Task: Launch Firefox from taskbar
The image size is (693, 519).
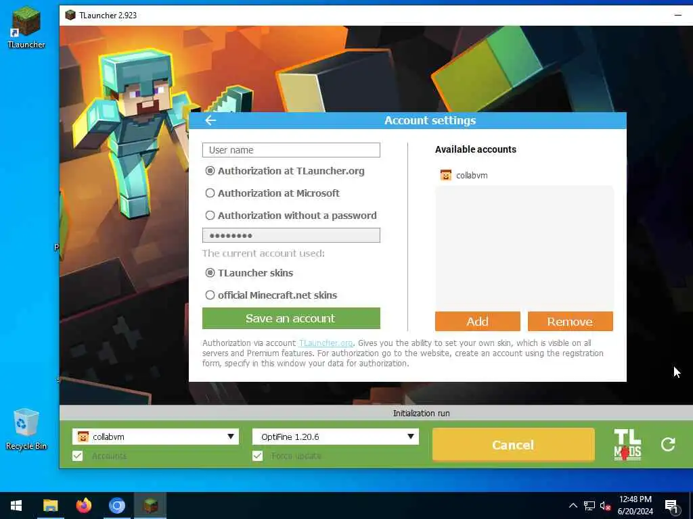Action: click(x=83, y=505)
